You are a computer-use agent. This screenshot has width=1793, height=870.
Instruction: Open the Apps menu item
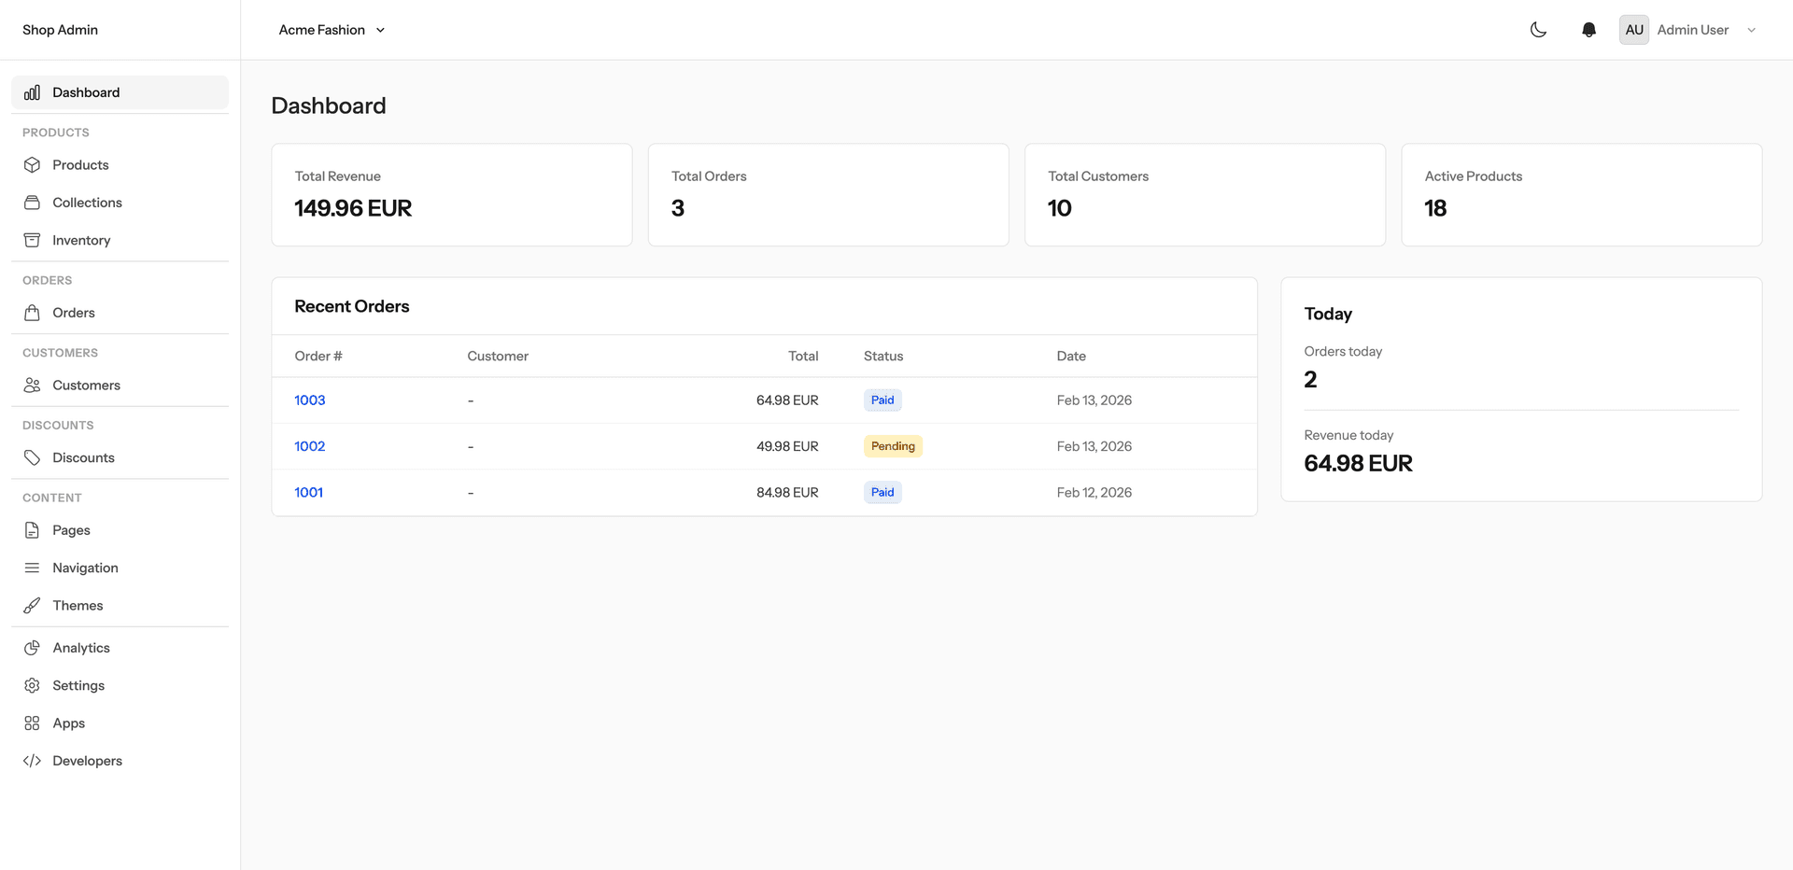(67, 723)
